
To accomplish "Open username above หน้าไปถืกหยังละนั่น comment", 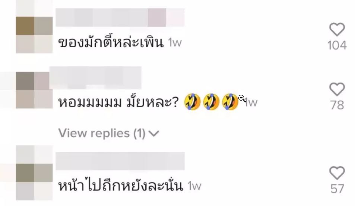I will click(x=120, y=161).
